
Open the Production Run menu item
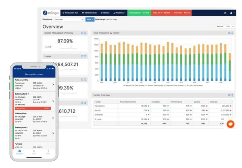[70, 13]
